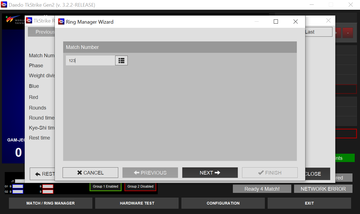Close the Ring Manager Wizard window
Screen dimensions: 360x214
coord(295,22)
